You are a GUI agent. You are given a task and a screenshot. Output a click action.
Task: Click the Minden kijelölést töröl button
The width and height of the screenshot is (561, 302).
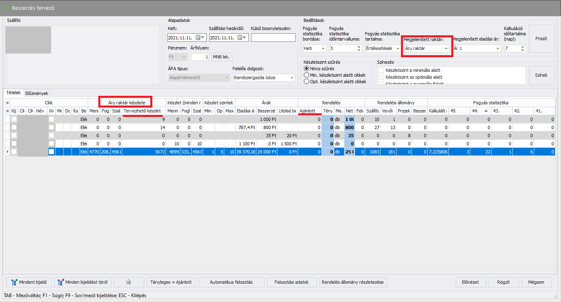point(82,282)
